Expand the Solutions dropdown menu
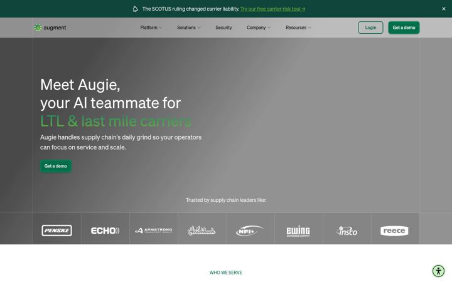Viewport: 452px width, 282px height. point(189,28)
